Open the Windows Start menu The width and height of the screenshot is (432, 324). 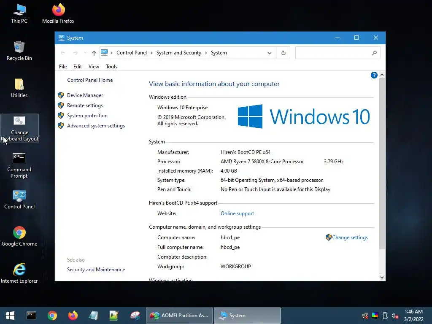[x=10, y=316]
